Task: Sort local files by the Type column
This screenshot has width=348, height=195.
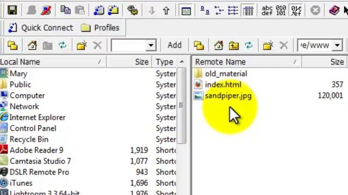Action: [x=164, y=62]
